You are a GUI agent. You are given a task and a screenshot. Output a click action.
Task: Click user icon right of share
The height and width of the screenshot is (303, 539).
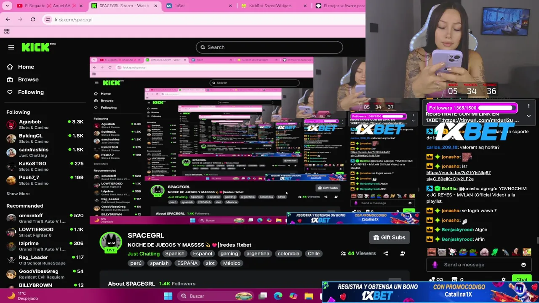403,253
